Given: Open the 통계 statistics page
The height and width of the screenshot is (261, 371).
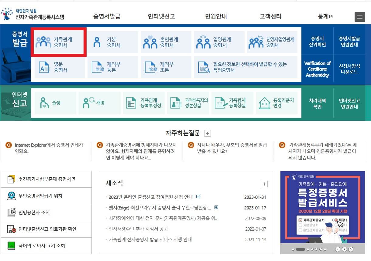Looking at the screenshot, I should pos(325,17).
